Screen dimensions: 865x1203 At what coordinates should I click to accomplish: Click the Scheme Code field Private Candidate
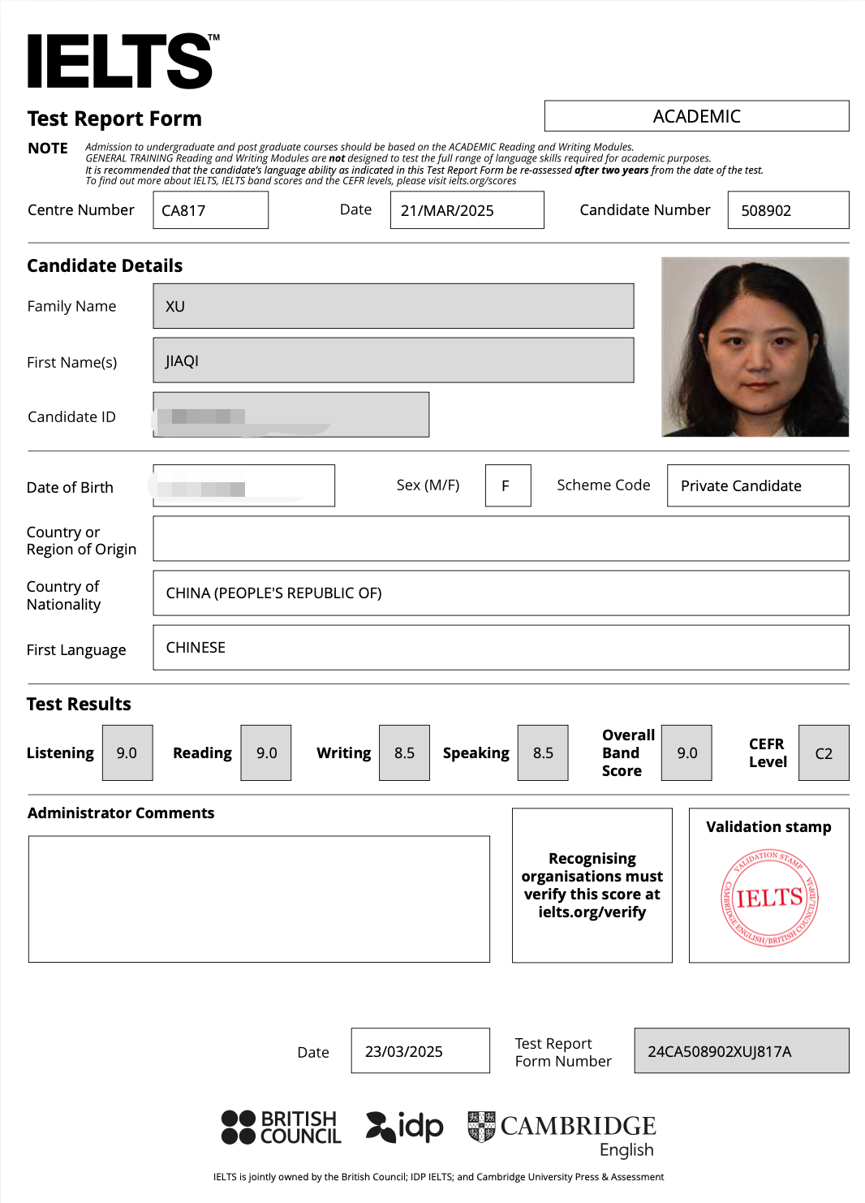[759, 485]
